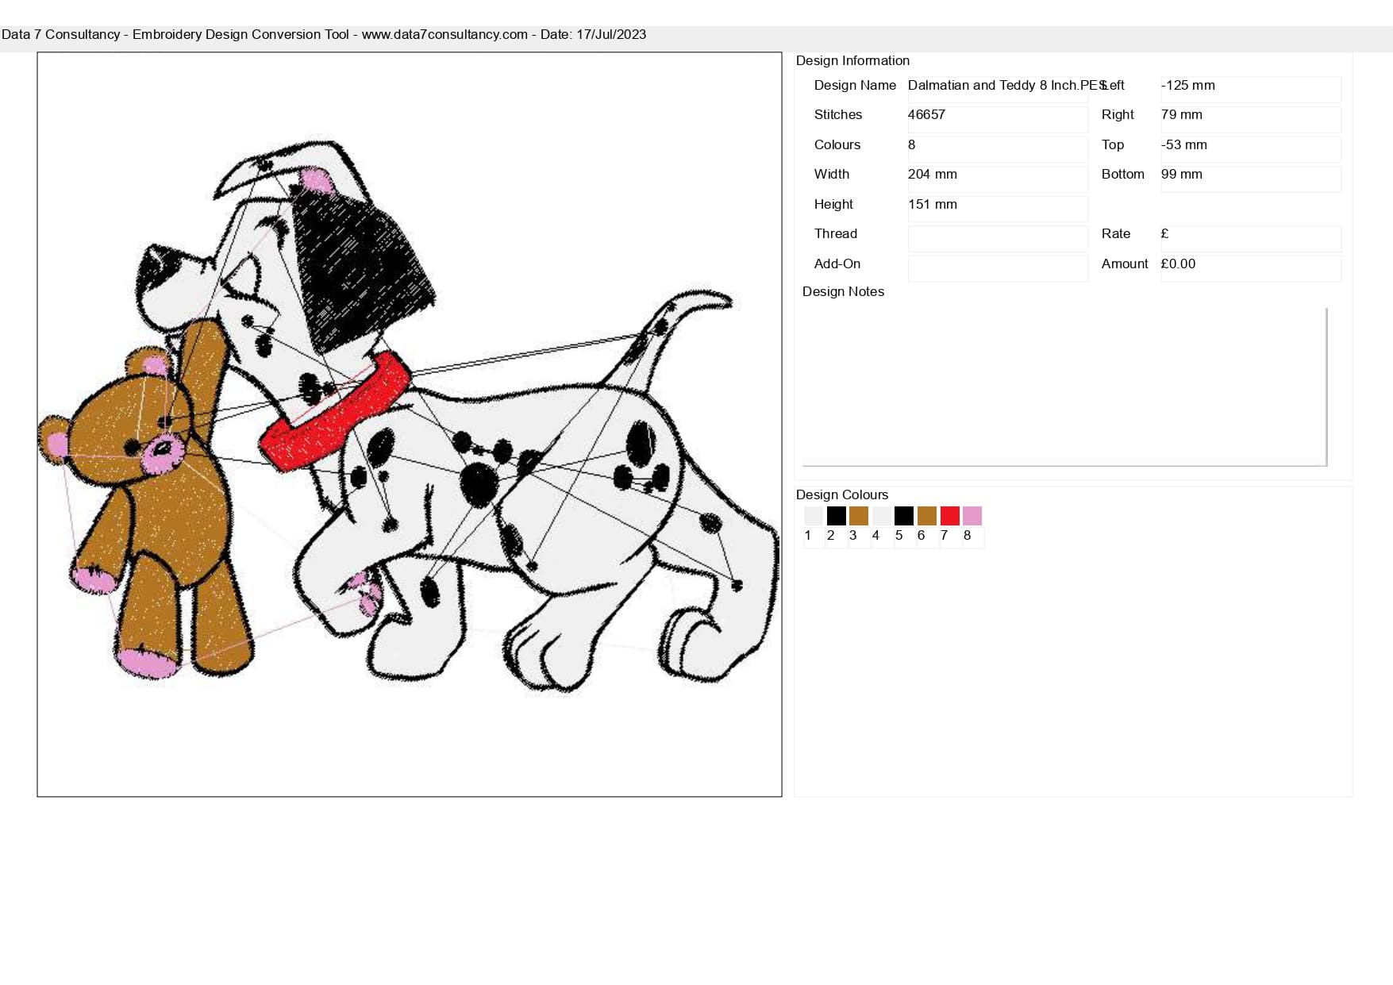Viewport: 1393px width, 985px height.
Task: Click the 'Top' label
Action: pyautogui.click(x=1113, y=144)
